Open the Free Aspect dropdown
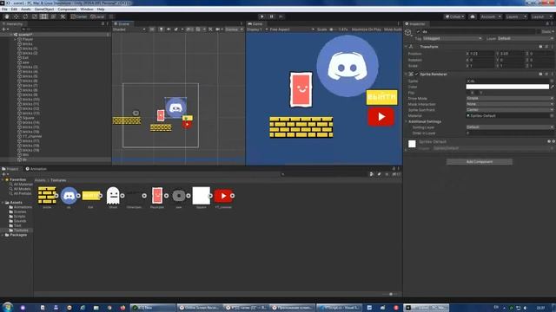556x312 pixels. pos(292,29)
